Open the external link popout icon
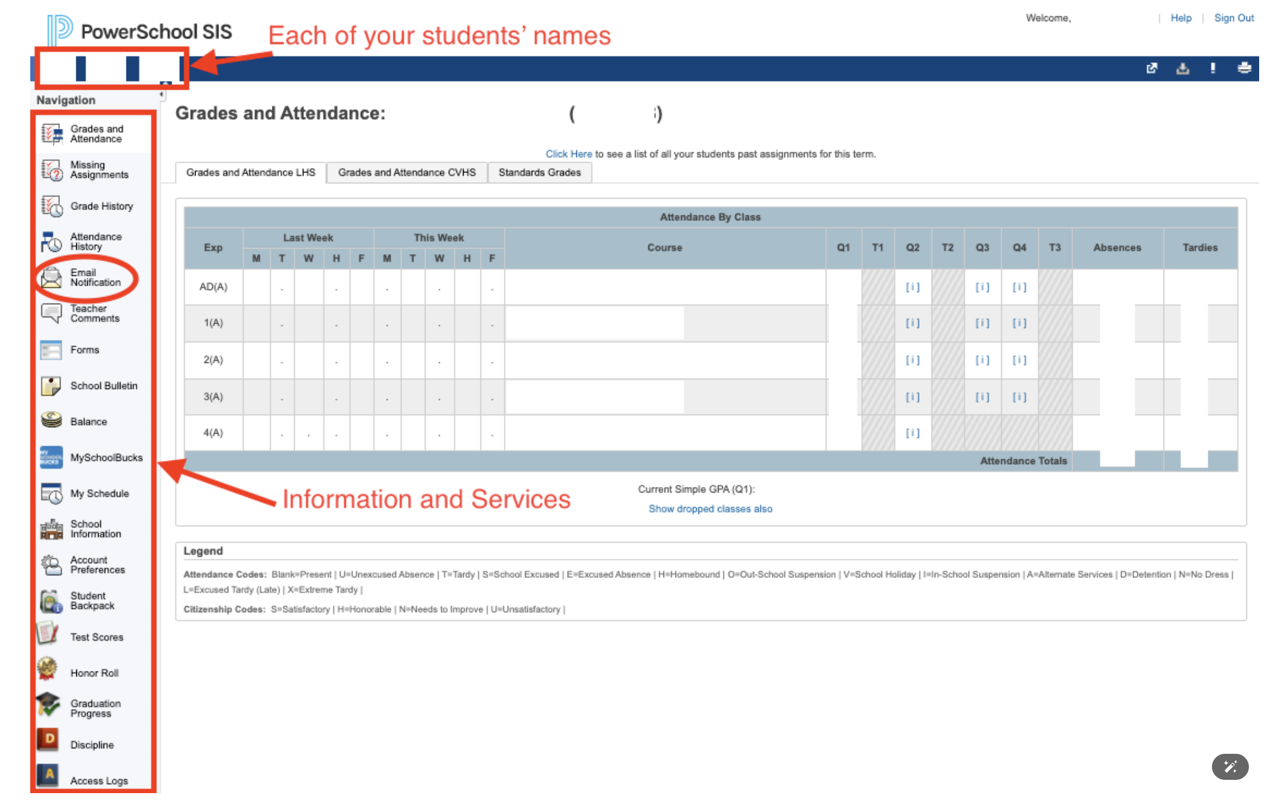This screenshot has width=1264, height=801. click(1151, 68)
